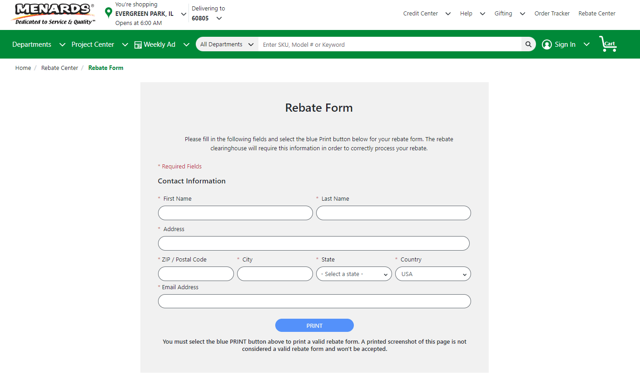Open the shopping Cart icon
640x375 pixels.
608,44
